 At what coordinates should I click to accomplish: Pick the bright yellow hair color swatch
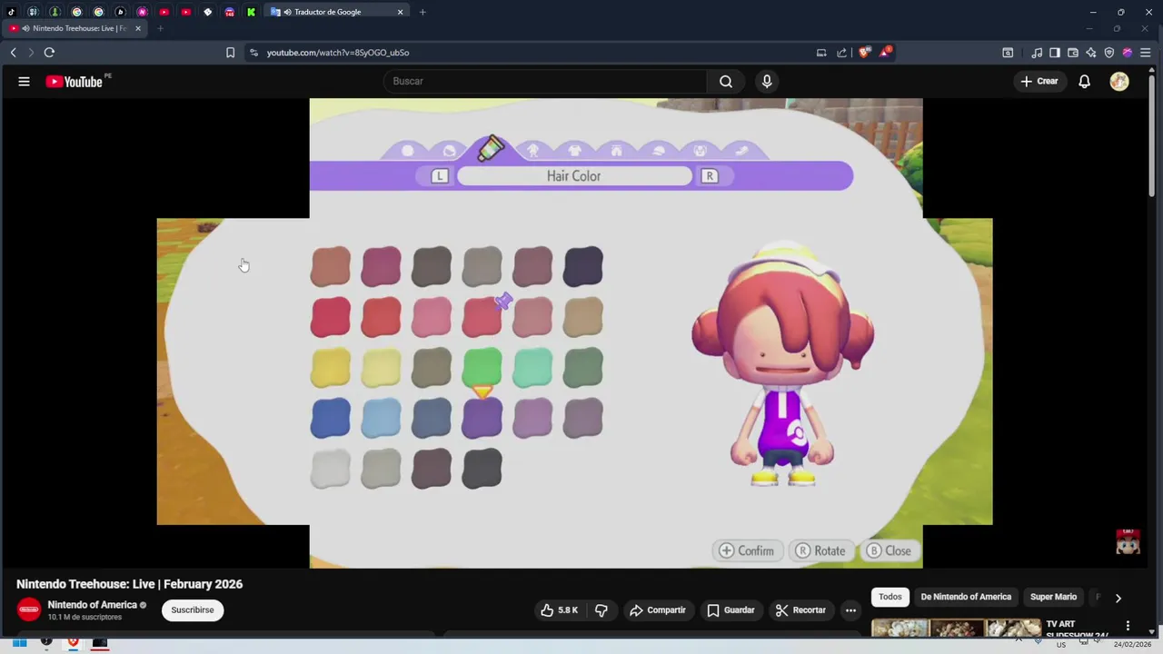tap(331, 368)
